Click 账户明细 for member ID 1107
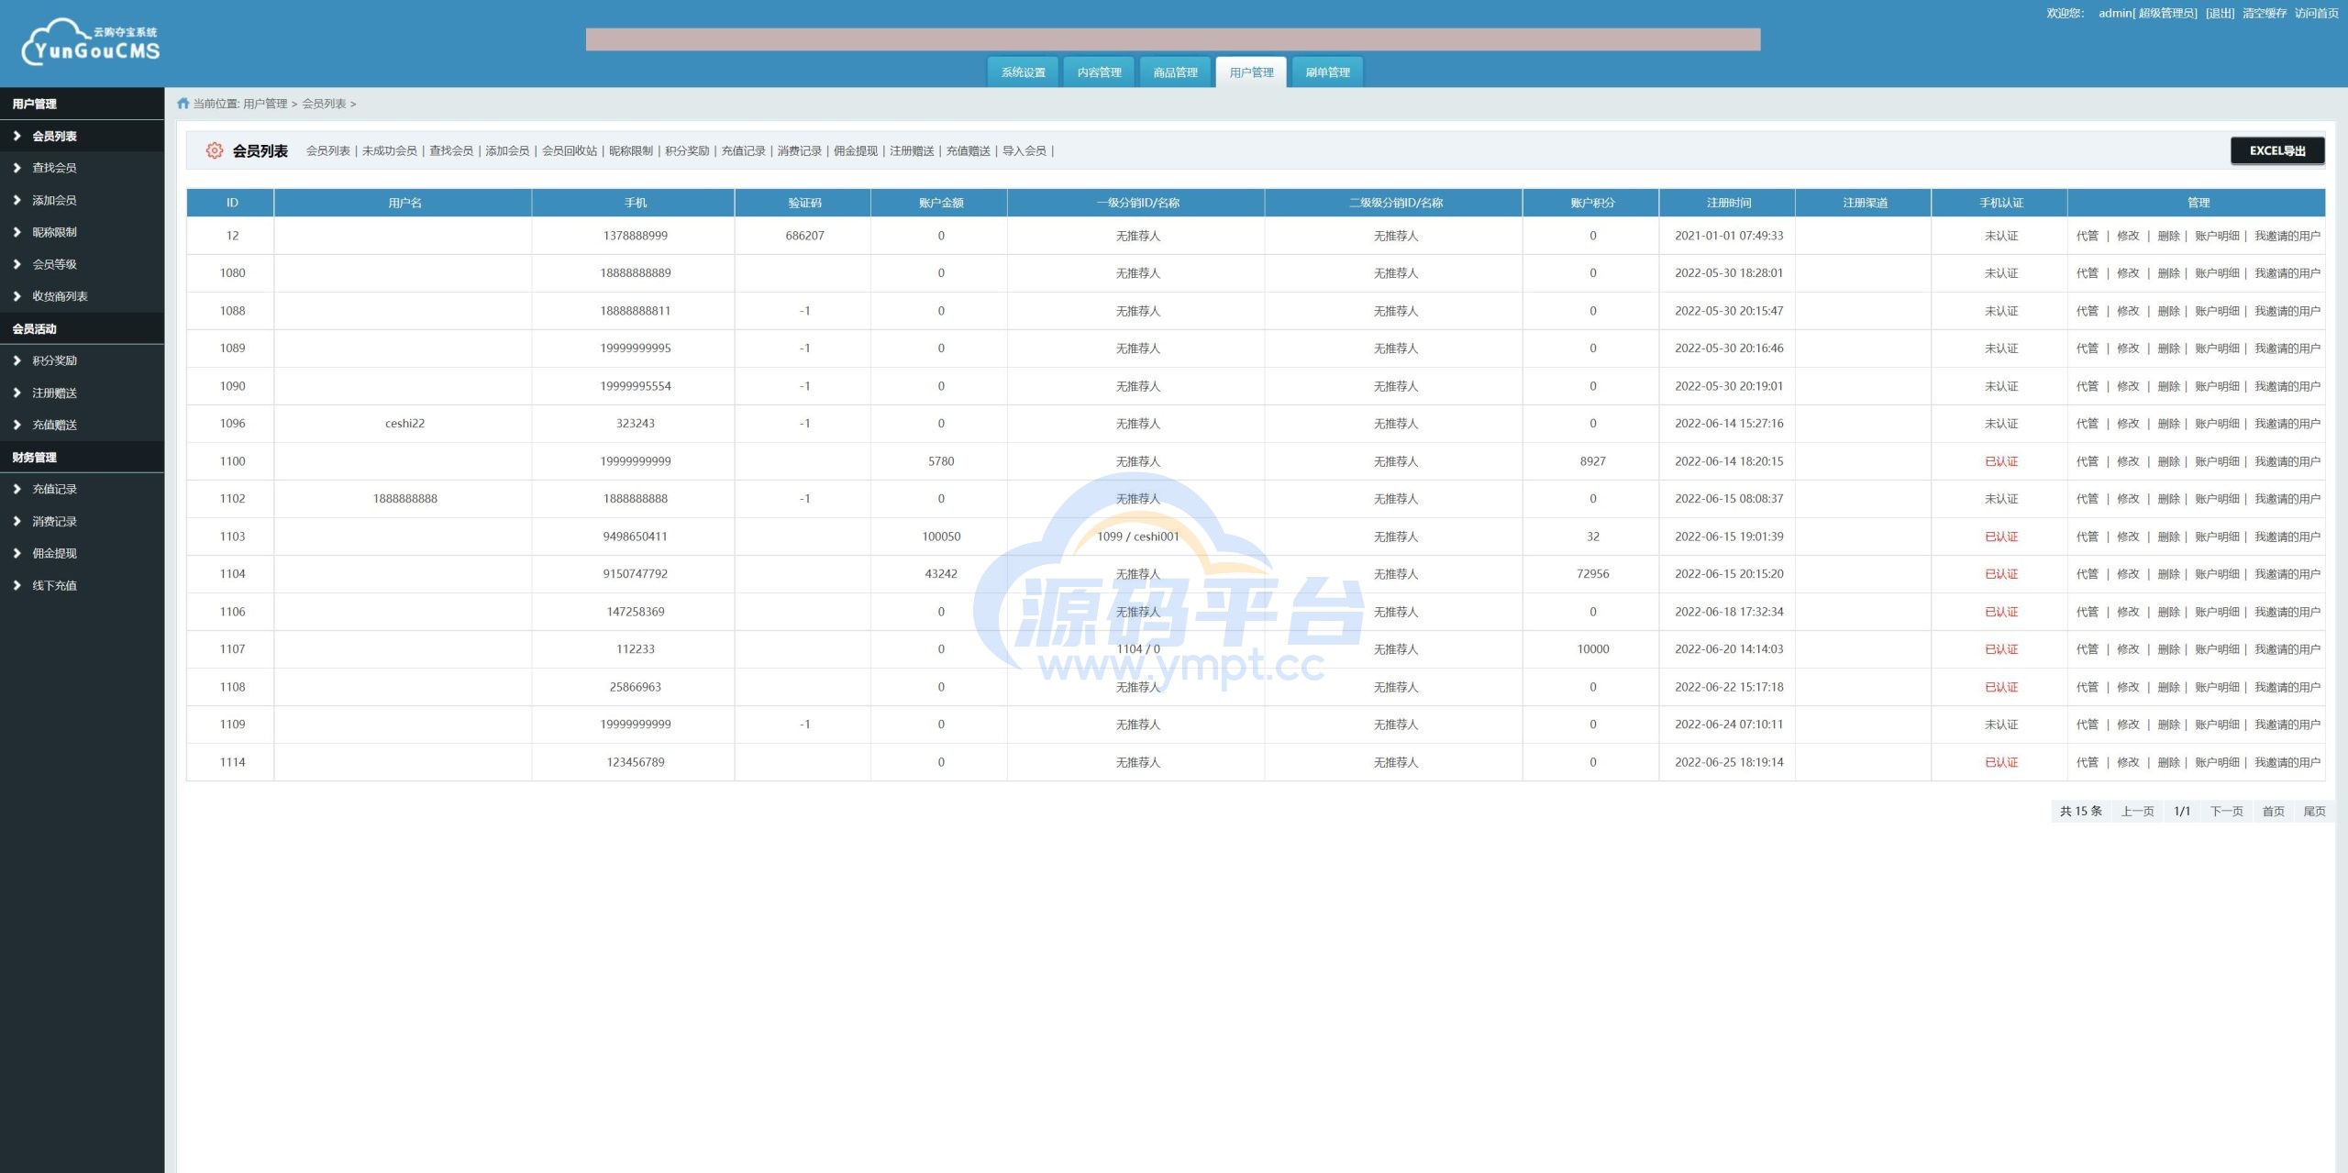Image resolution: width=2348 pixels, height=1173 pixels. pyautogui.click(x=2217, y=649)
